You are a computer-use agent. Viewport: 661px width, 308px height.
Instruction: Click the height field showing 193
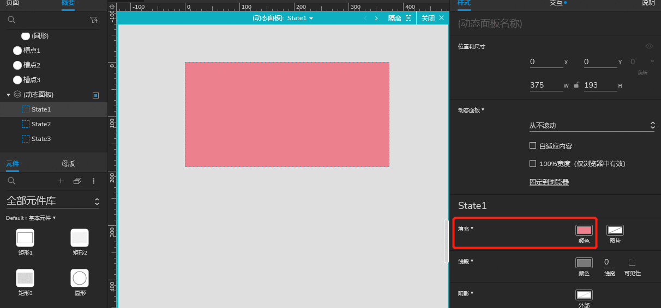600,85
